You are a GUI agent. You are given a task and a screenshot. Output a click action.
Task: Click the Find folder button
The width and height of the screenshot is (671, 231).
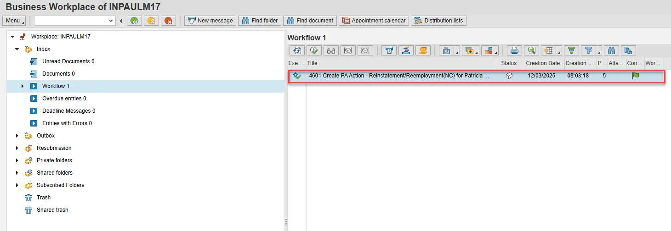tap(260, 21)
